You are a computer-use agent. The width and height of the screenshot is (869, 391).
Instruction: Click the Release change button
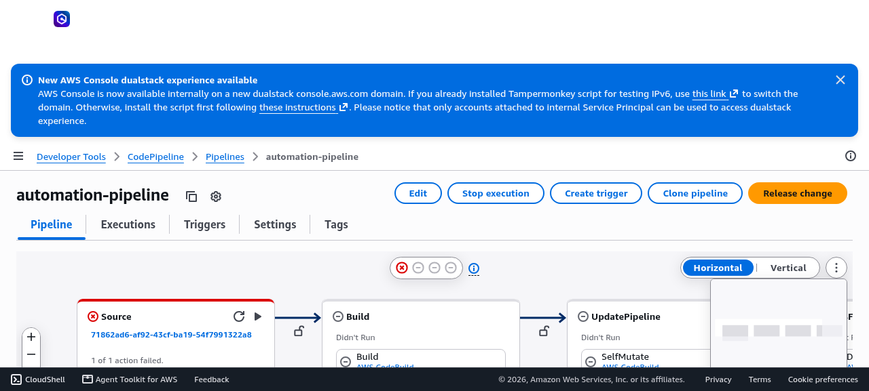click(798, 193)
